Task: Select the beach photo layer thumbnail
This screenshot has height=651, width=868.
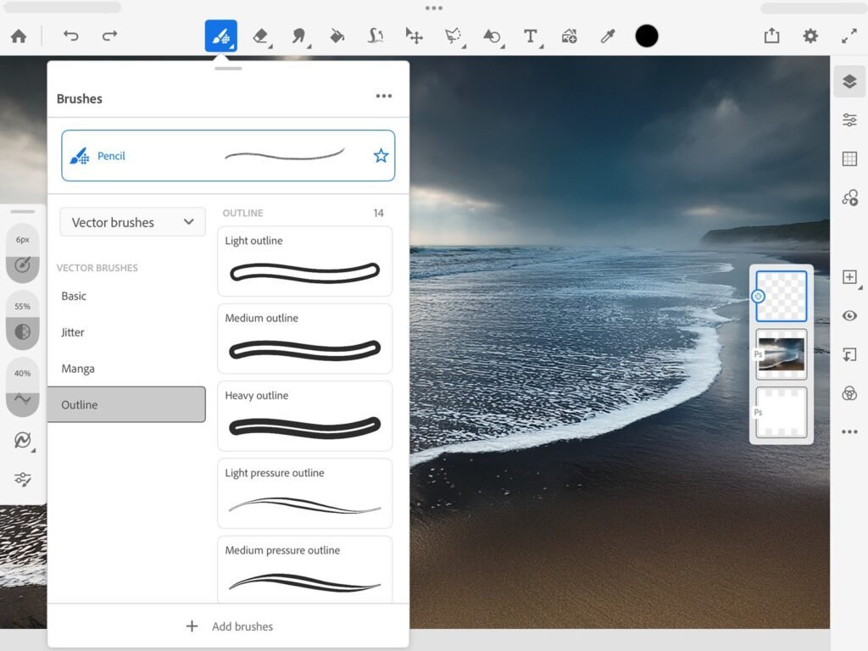Action: click(781, 354)
